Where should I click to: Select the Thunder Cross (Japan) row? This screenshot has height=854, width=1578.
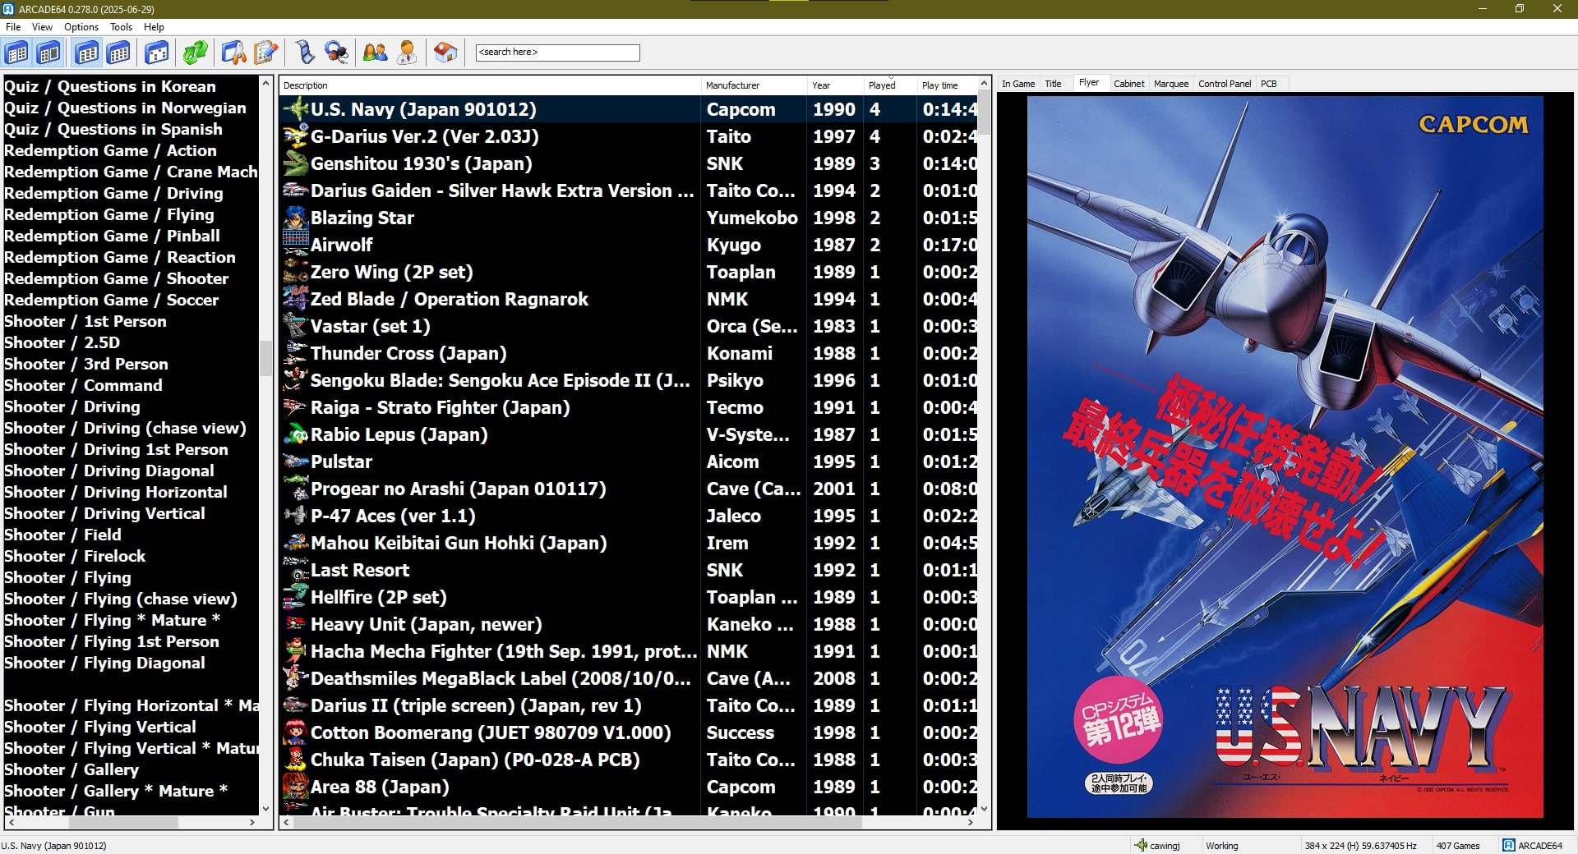coord(629,353)
